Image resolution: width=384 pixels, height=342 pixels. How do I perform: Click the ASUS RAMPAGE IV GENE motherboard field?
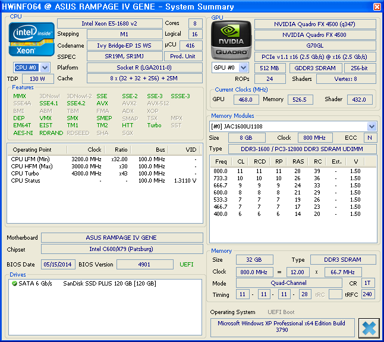coord(122,238)
